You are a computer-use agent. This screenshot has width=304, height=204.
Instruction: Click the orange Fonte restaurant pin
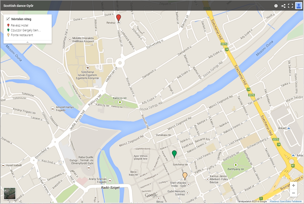point(185,176)
